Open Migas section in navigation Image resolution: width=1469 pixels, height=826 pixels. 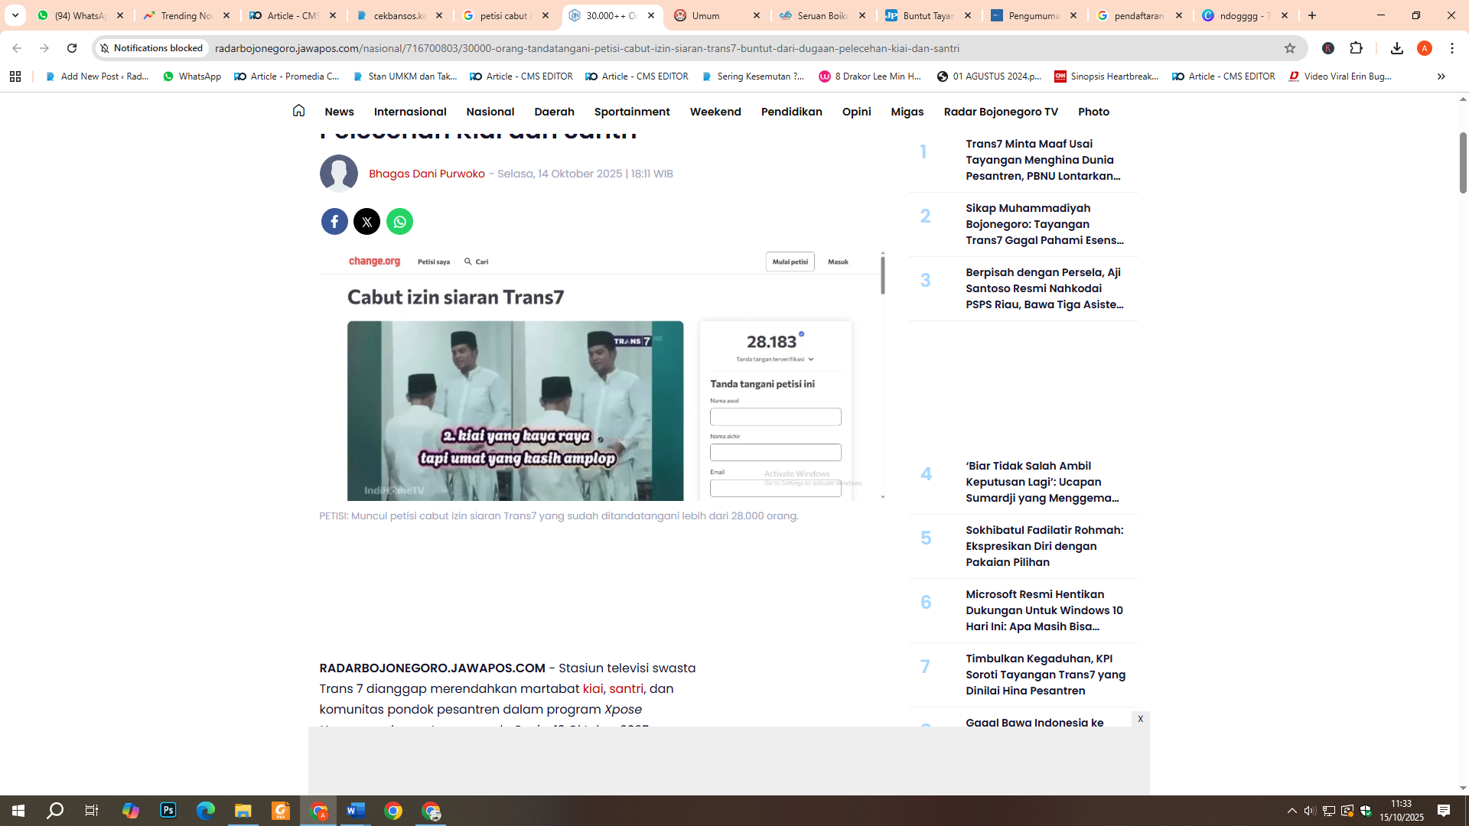[x=907, y=112]
